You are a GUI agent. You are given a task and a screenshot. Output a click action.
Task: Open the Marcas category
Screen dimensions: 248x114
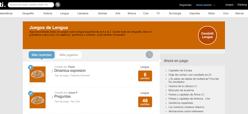(239, 13)
